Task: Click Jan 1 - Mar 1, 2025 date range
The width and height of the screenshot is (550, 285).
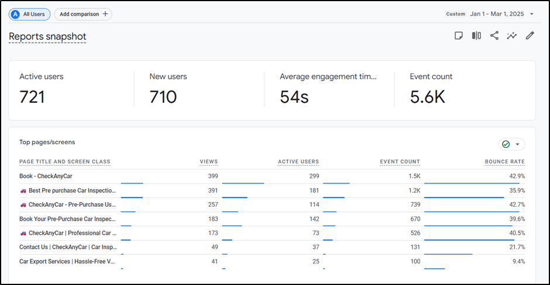Action: point(497,14)
